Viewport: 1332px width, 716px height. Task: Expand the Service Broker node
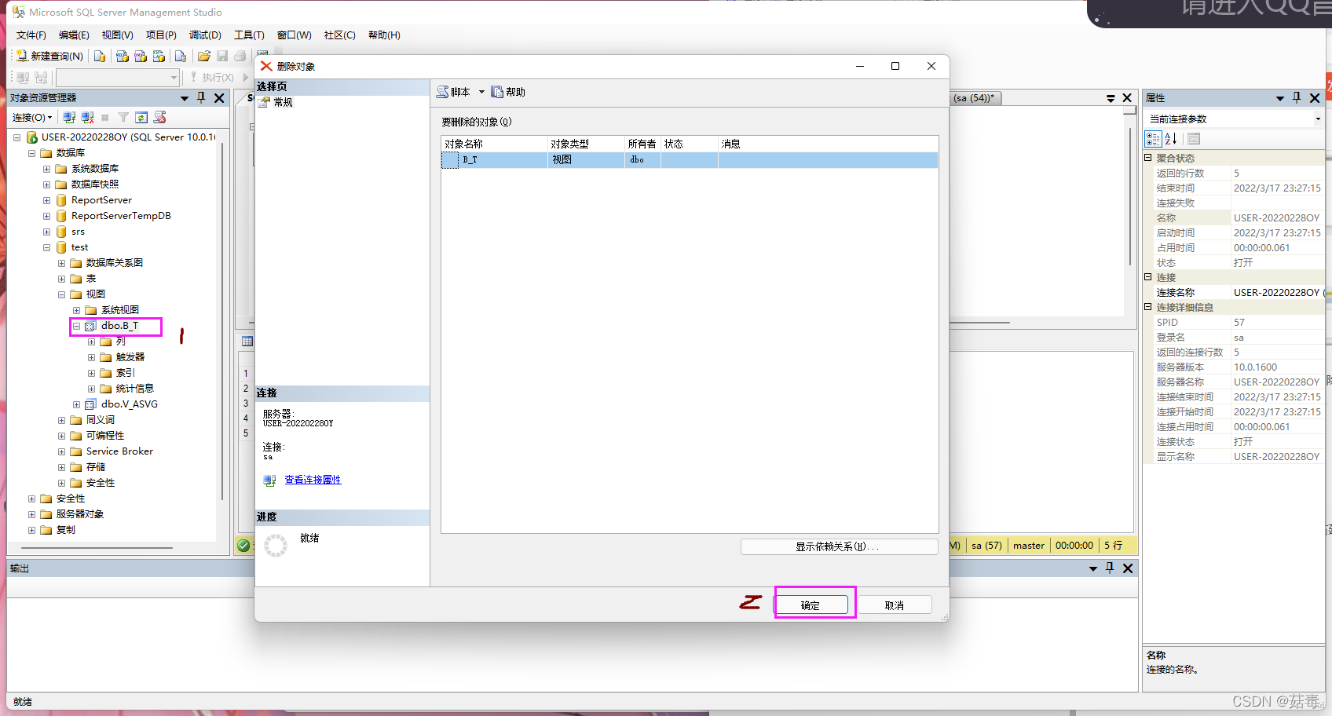[x=62, y=451]
